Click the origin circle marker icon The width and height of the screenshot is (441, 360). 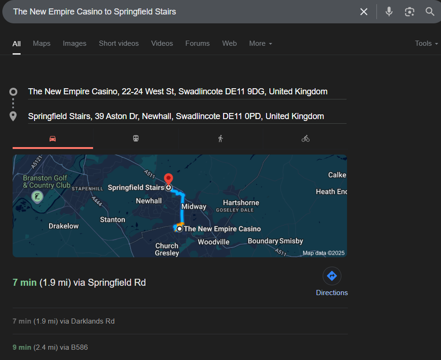click(13, 92)
